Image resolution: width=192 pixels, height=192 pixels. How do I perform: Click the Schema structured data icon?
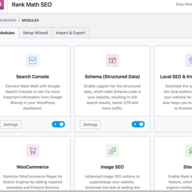[112, 60]
